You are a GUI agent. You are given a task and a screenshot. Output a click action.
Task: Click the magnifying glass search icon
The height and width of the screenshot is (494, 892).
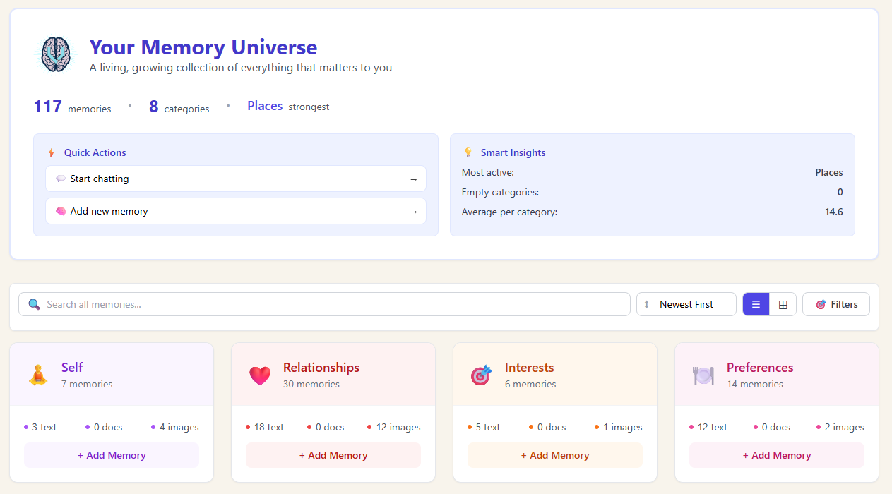[33, 303]
